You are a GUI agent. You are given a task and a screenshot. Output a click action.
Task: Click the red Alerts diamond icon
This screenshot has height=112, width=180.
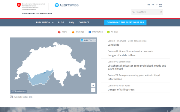[x=59, y=32]
